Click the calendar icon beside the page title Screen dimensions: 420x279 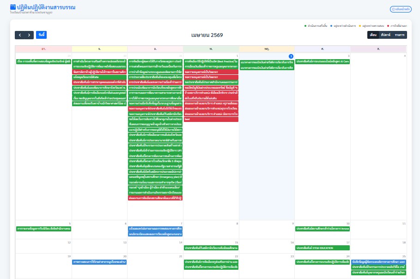pyautogui.click(x=13, y=7)
